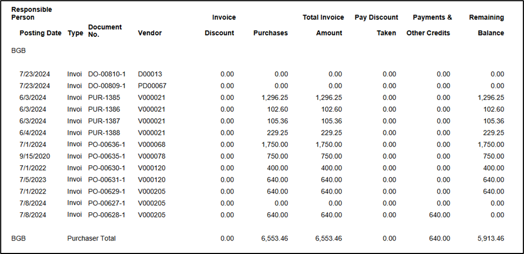Click posting date on DO-00810-1 row

coord(35,74)
